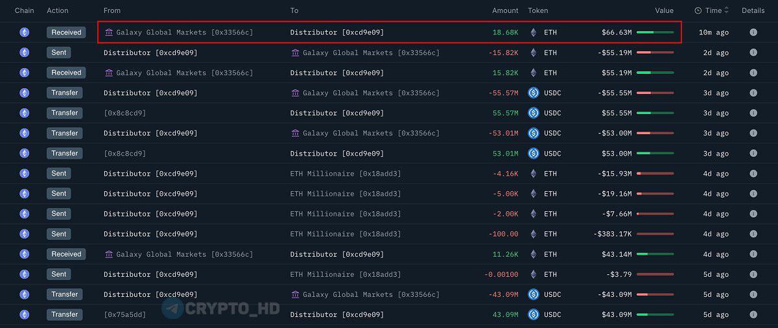Open details info icon for the $53.00M incoming row
This screenshot has height=328, width=778.
(x=753, y=154)
